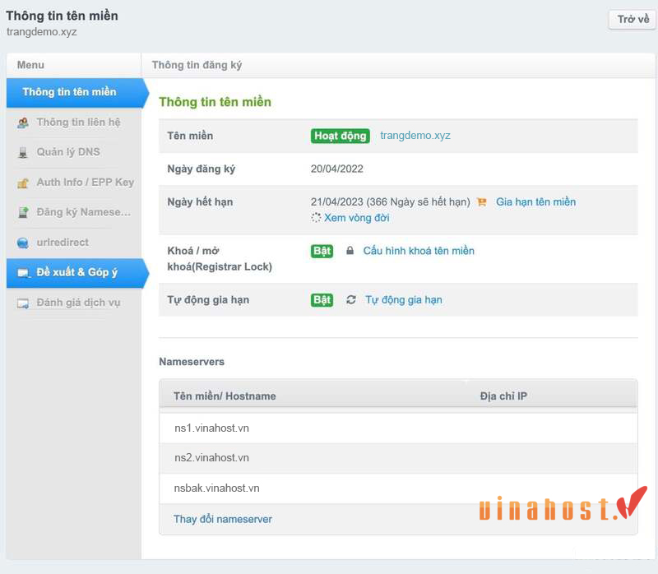Open the urlredirect menu item
This screenshot has height=574, width=658.
(x=63, y=243)
